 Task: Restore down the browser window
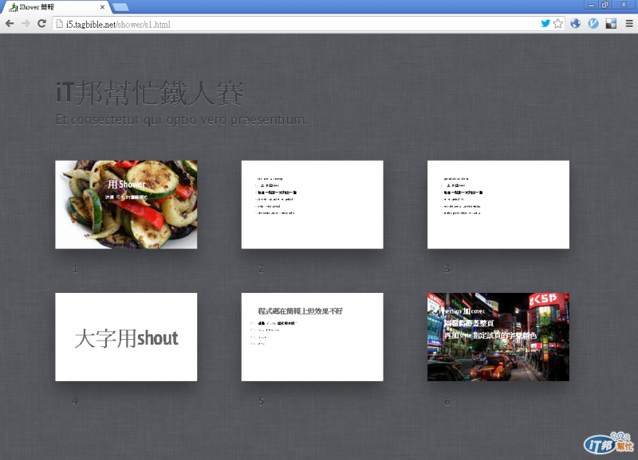click(x=605, y=5)
